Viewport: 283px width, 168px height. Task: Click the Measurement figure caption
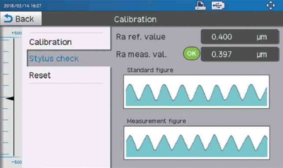[x=156, y=121]
